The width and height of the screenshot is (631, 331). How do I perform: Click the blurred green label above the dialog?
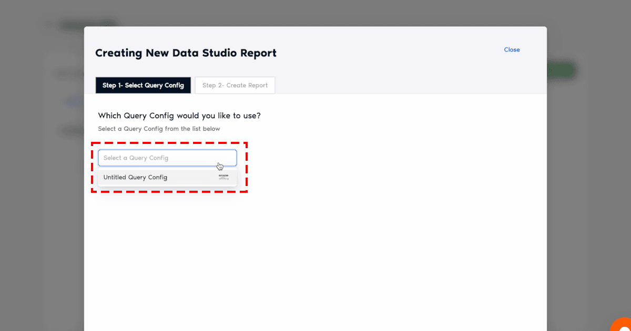coord(87,24)
